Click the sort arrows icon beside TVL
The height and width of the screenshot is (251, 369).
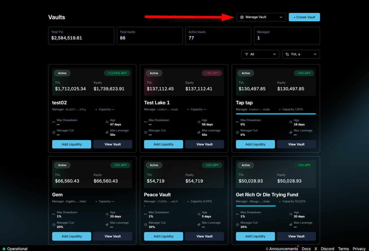(287, 54)
